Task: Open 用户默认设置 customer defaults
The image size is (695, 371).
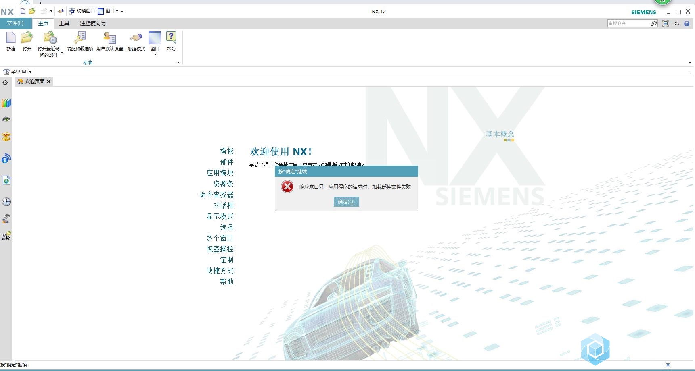Action: tap(110, 38)
